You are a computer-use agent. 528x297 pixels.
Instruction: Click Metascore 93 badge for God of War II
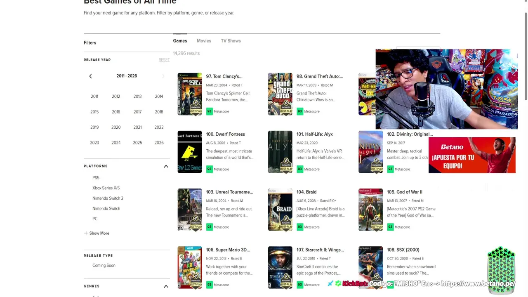click(x=390, y=227)
